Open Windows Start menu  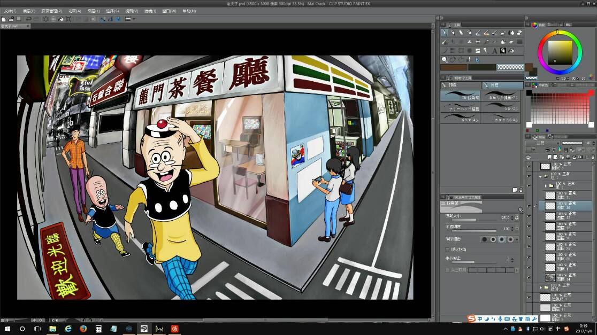[7, 329]
